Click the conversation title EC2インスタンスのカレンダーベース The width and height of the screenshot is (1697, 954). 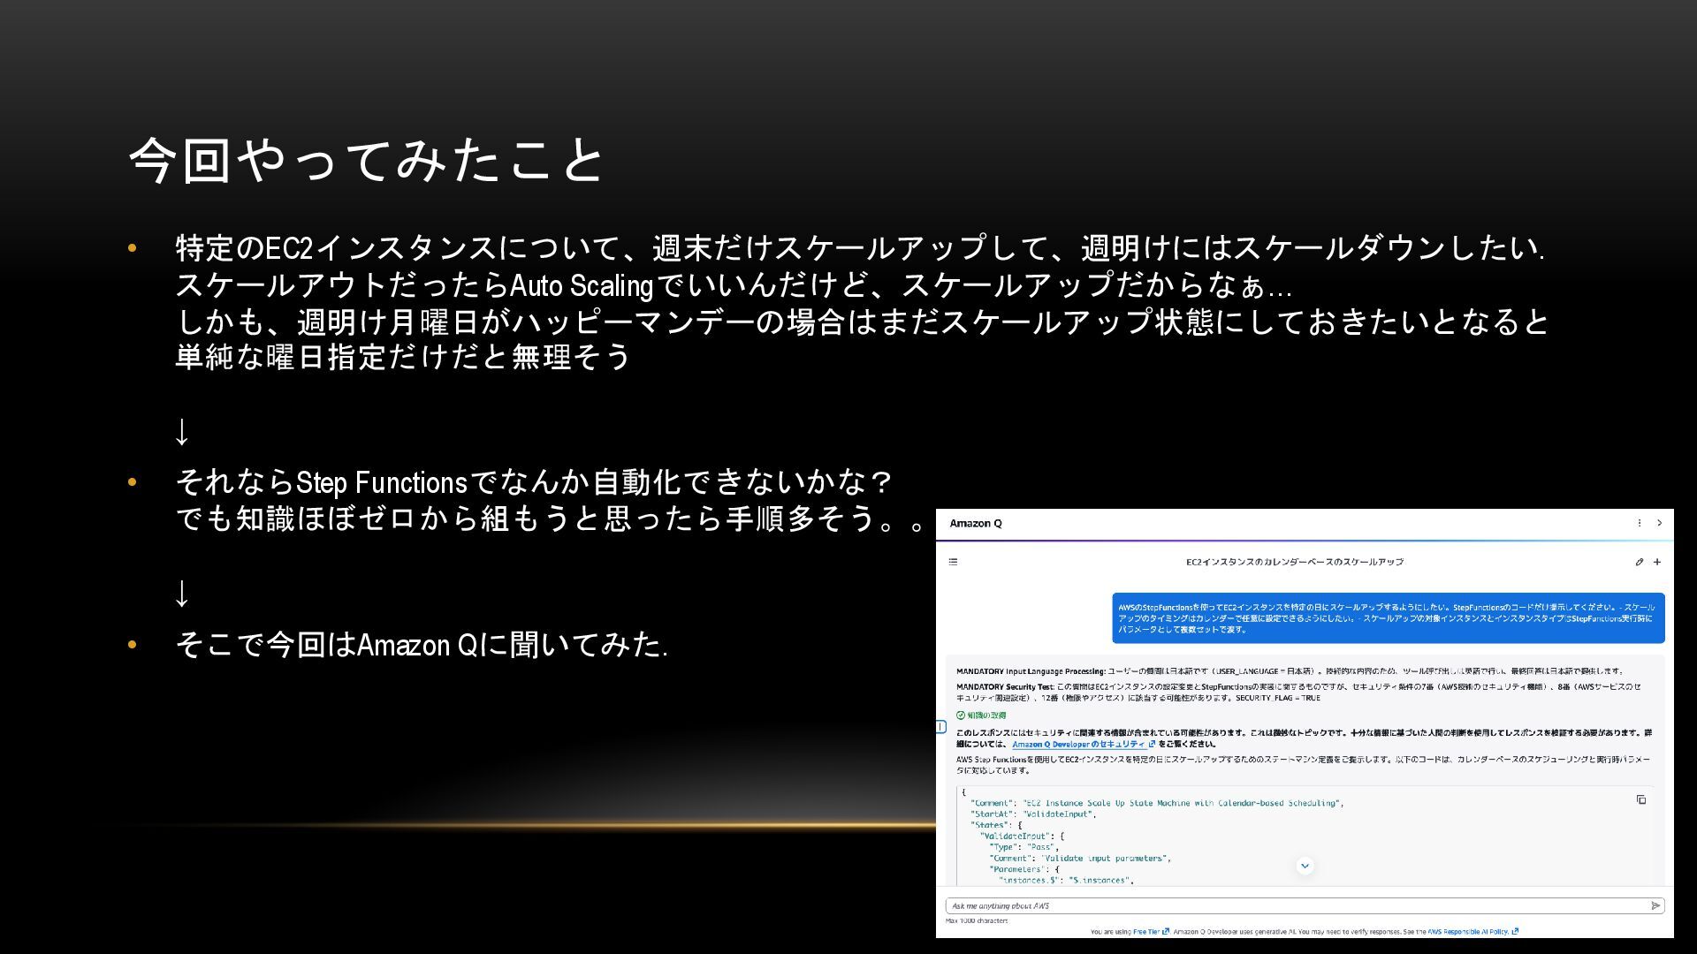pyautogui.click(x=1294, y=562)
